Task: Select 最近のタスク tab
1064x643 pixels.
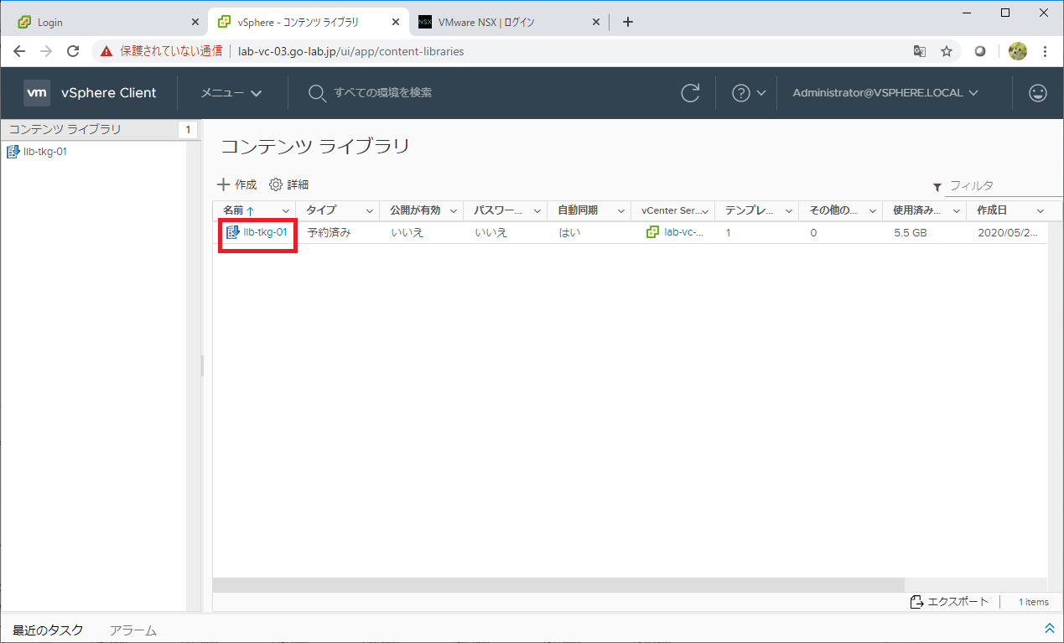Action: pos(48,630)
